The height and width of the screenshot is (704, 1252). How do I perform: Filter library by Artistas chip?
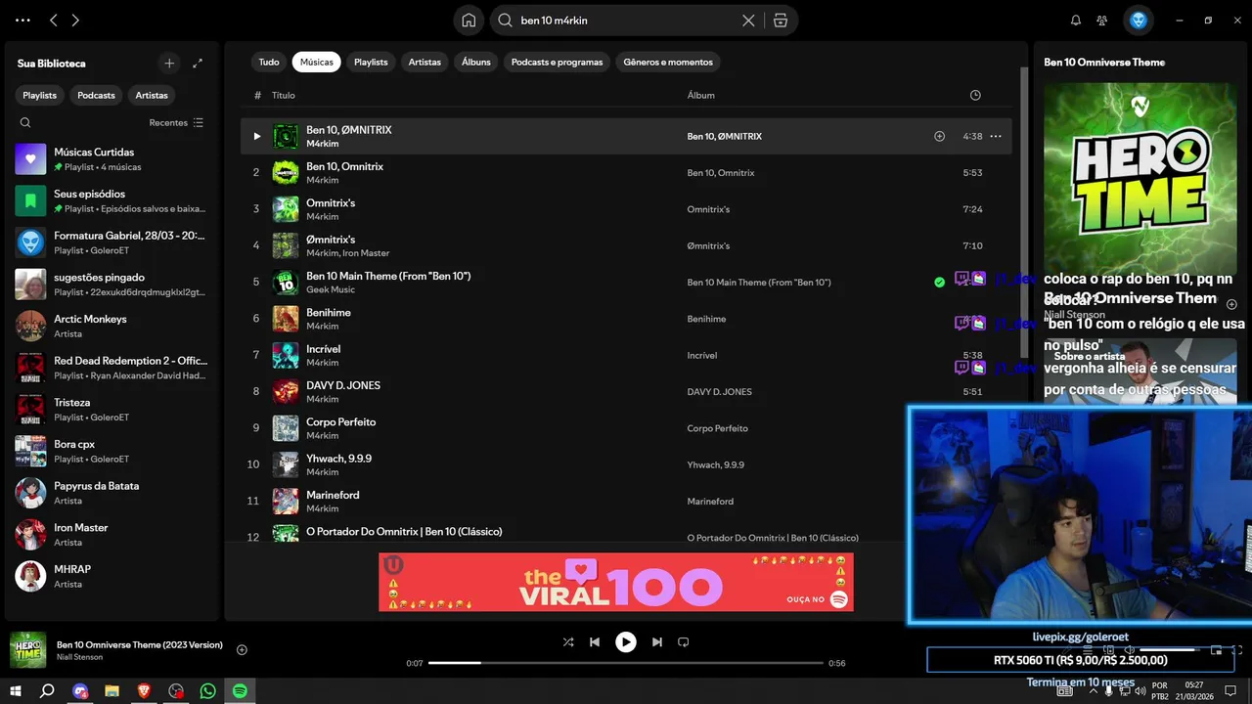coord(152,95)
